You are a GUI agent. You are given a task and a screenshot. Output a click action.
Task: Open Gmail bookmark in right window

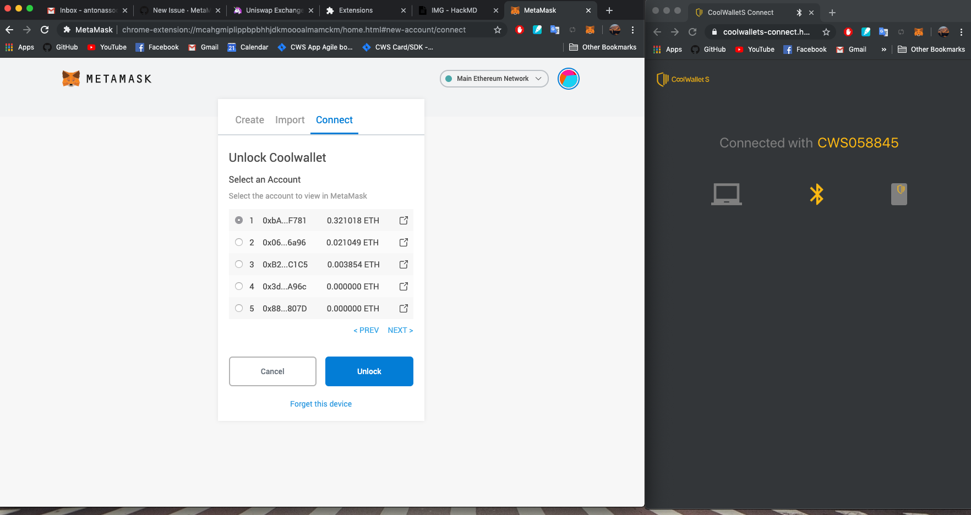(851, 50)
